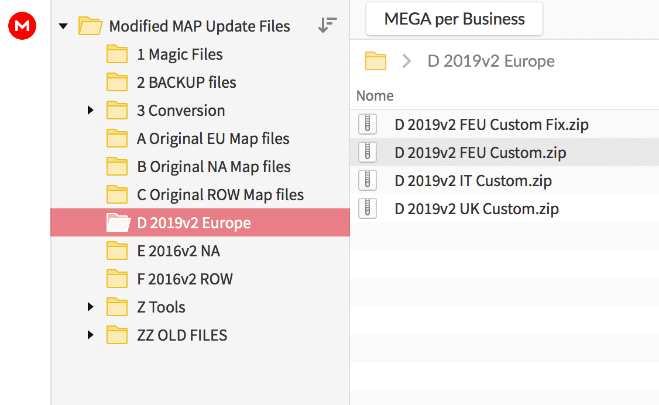Screen dimensions: 659x405
Task: Collapse the Modified MAP Update Files tree
Action: (x=64, y=26)
